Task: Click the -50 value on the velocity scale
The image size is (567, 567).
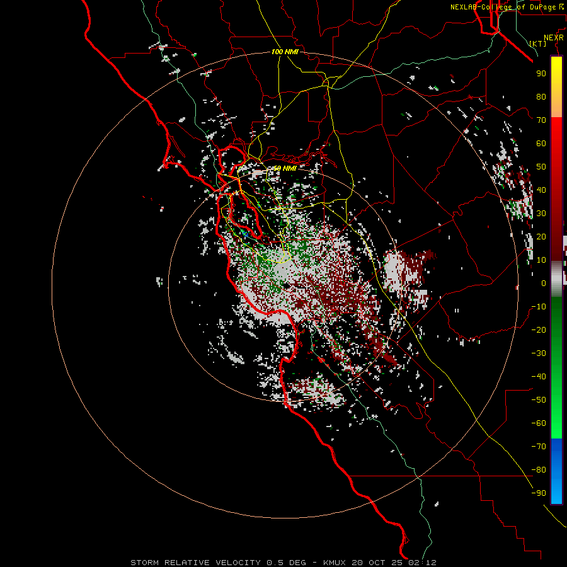Action: point(539,400)
